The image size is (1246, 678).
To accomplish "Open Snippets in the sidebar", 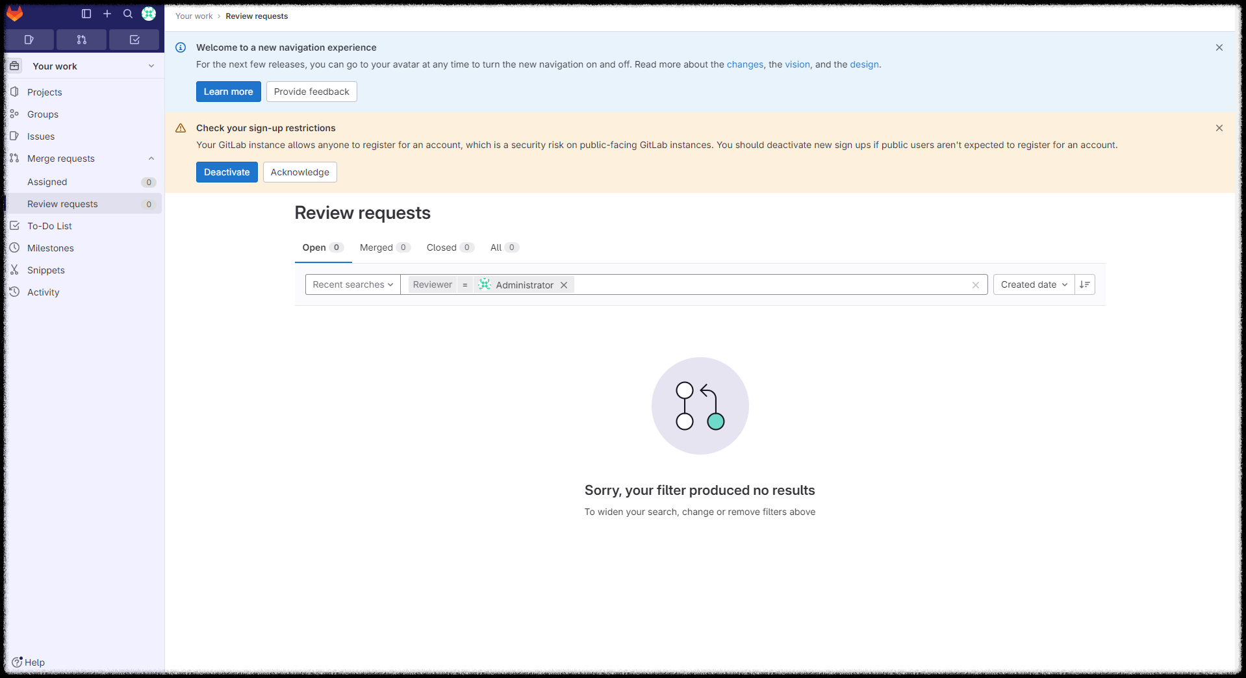I will point(83,270).
